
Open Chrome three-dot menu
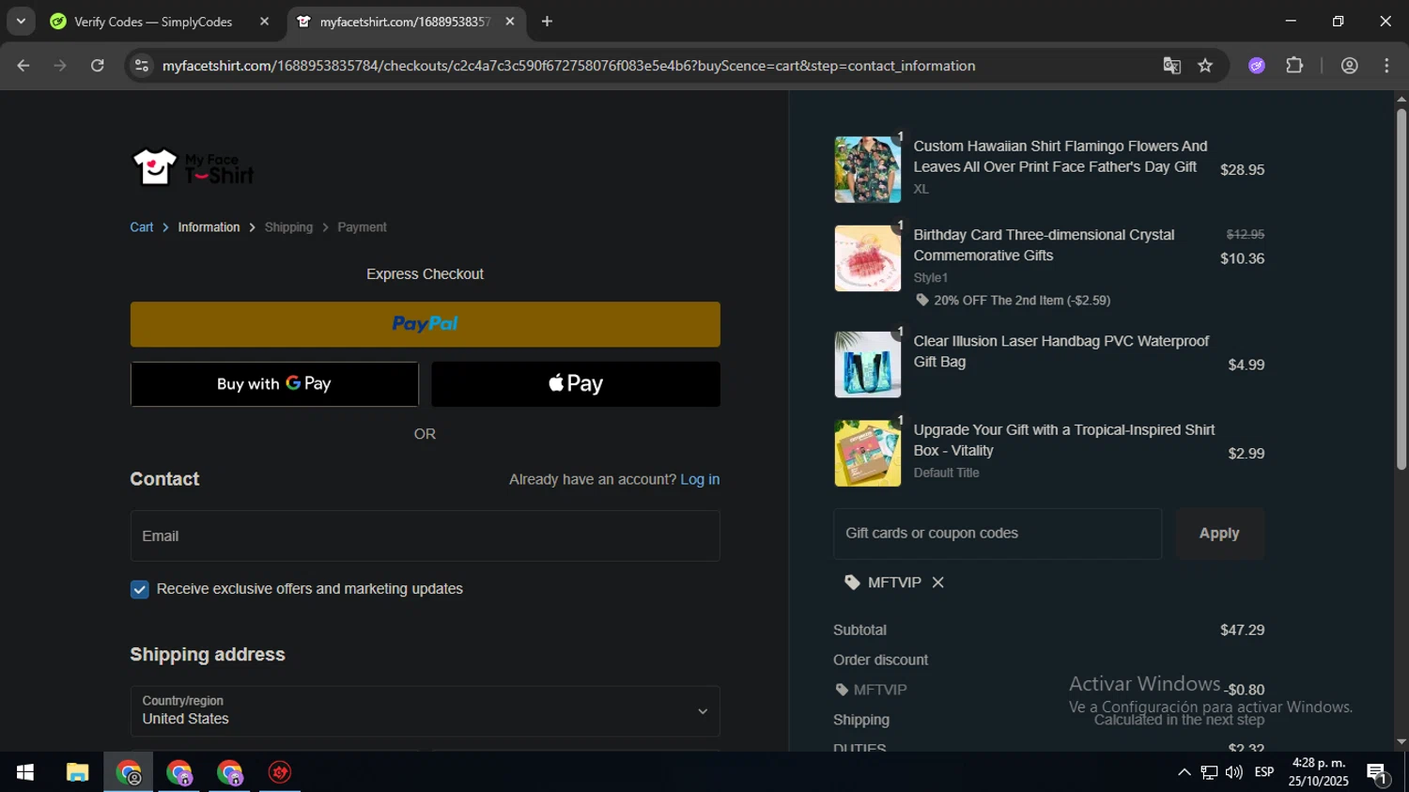tap(1386, 66)
